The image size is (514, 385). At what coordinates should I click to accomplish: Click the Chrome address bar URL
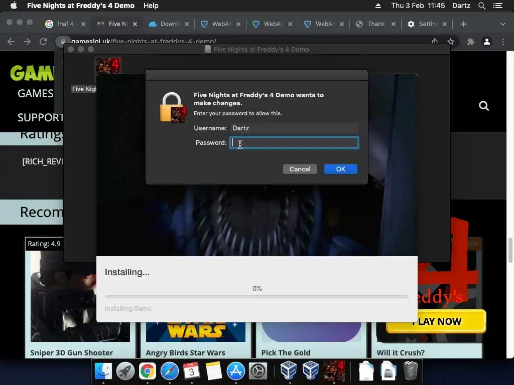(x=144, y=41)
